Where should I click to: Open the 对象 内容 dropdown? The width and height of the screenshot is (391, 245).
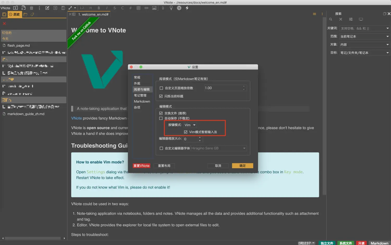(365, 44)
